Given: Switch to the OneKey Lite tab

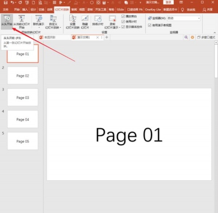Looking at the screenshot, I should [x=153, y=9].
